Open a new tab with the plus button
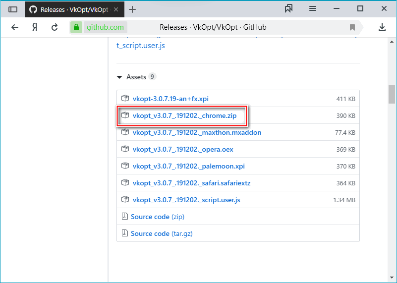The height and width of the screenshot is (283, 397). tap(132, 9)
